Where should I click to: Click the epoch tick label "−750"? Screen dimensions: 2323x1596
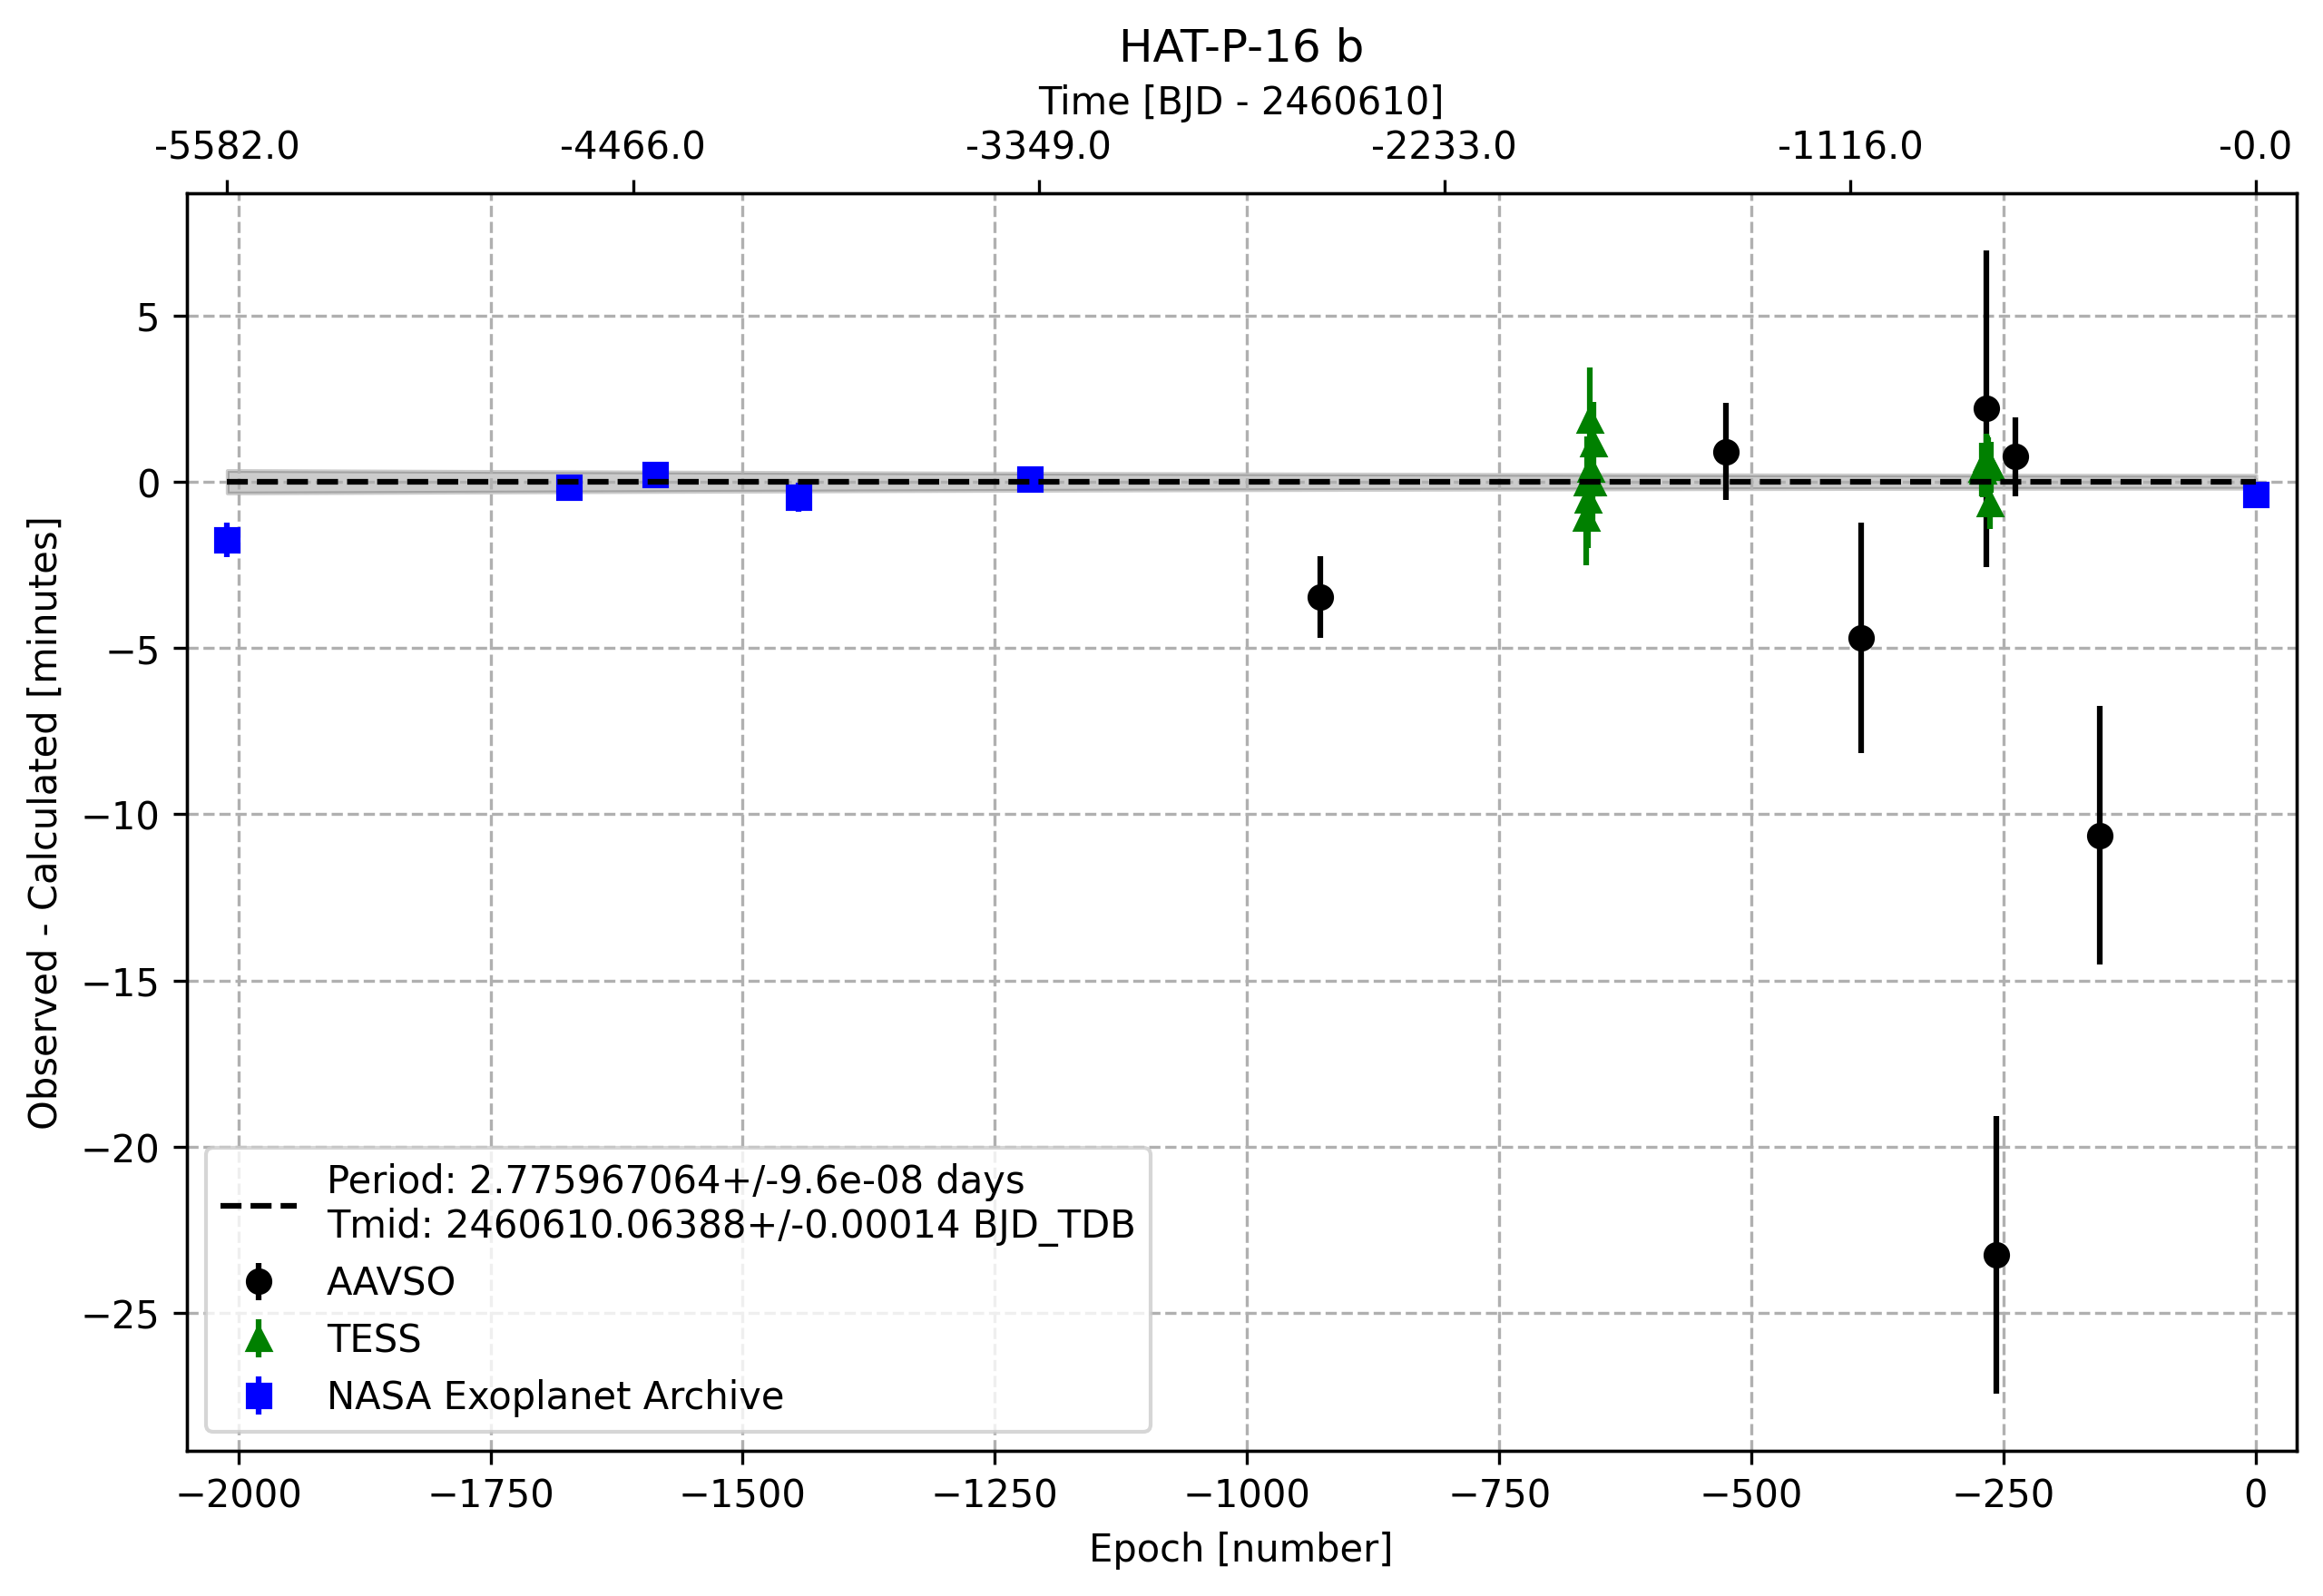(x=1499, y=1495)
